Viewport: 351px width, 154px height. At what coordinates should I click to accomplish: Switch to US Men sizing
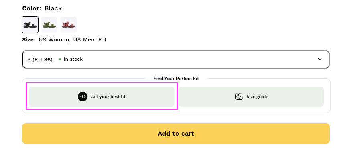pyautogui.click(x=84, y=40)
